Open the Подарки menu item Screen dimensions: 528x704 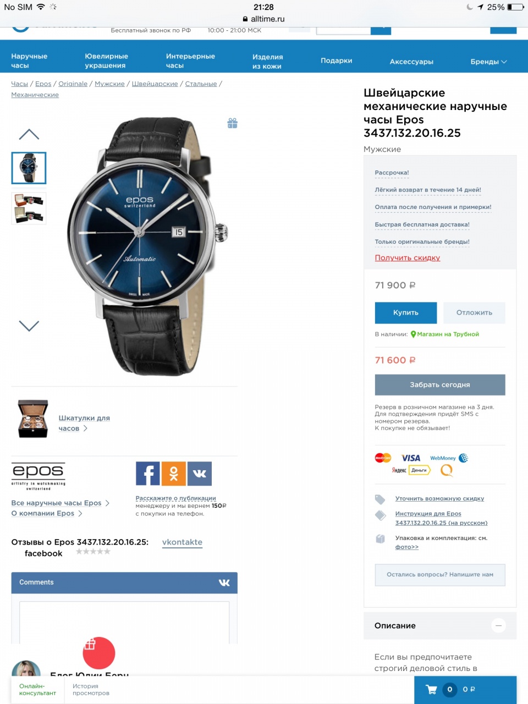tap(337, 61)
